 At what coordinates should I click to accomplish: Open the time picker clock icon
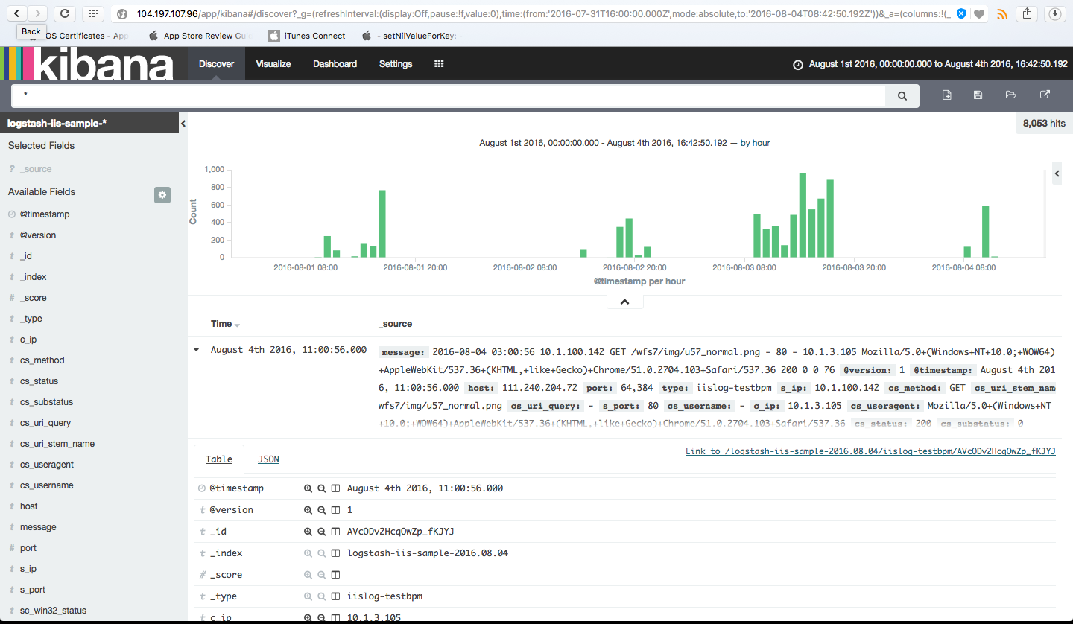798,65
